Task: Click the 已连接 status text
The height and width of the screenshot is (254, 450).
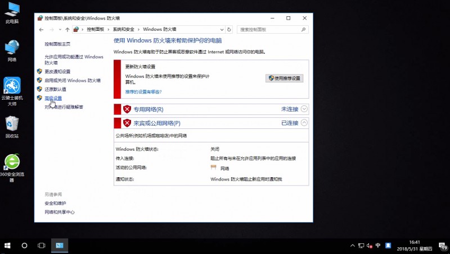Action: coord(290,123)
